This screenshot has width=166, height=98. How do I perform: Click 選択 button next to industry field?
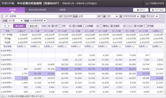pos(61,16)
